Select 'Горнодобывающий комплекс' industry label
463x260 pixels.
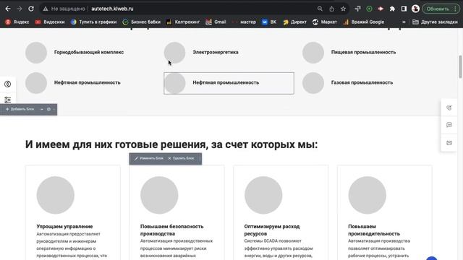point(89,52)
